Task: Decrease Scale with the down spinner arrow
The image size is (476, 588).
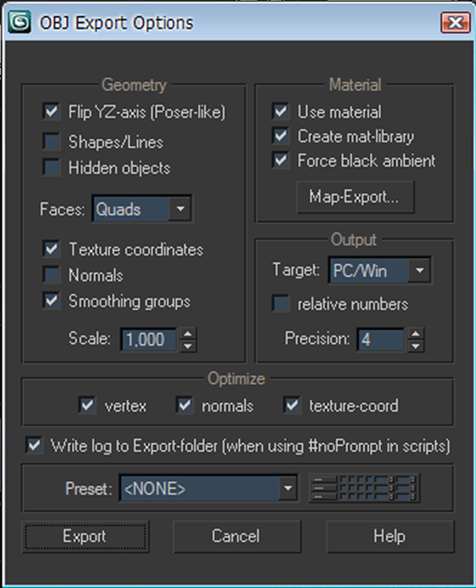Action: (188, 346)
